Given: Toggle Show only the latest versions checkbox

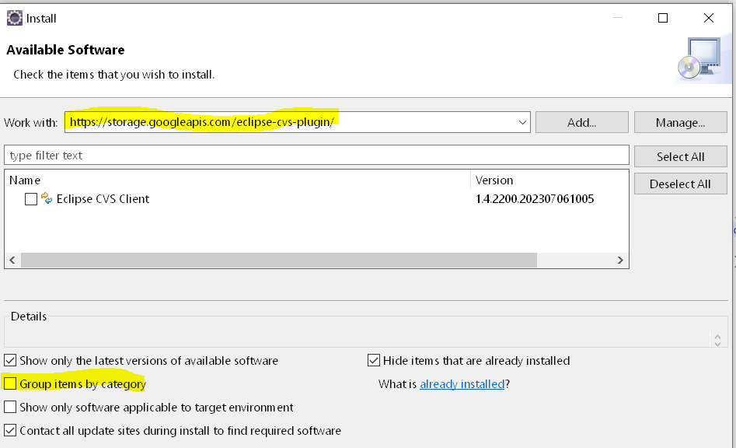Looking at the screenshot, I should coord(10,360).
